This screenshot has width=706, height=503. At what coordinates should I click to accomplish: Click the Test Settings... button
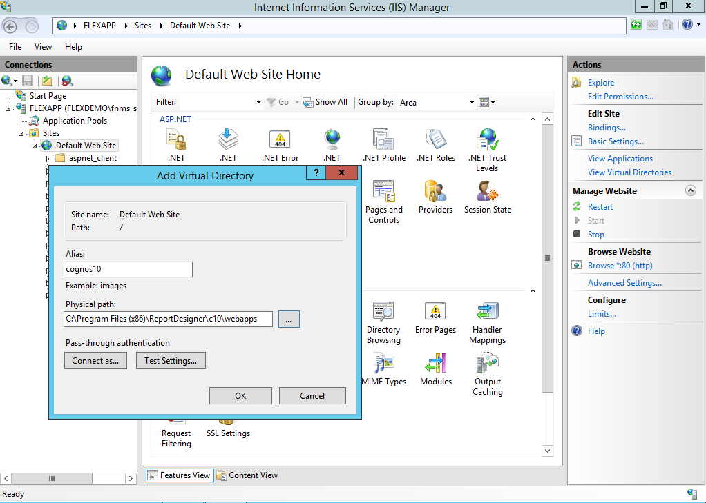[x=171, y=360]
